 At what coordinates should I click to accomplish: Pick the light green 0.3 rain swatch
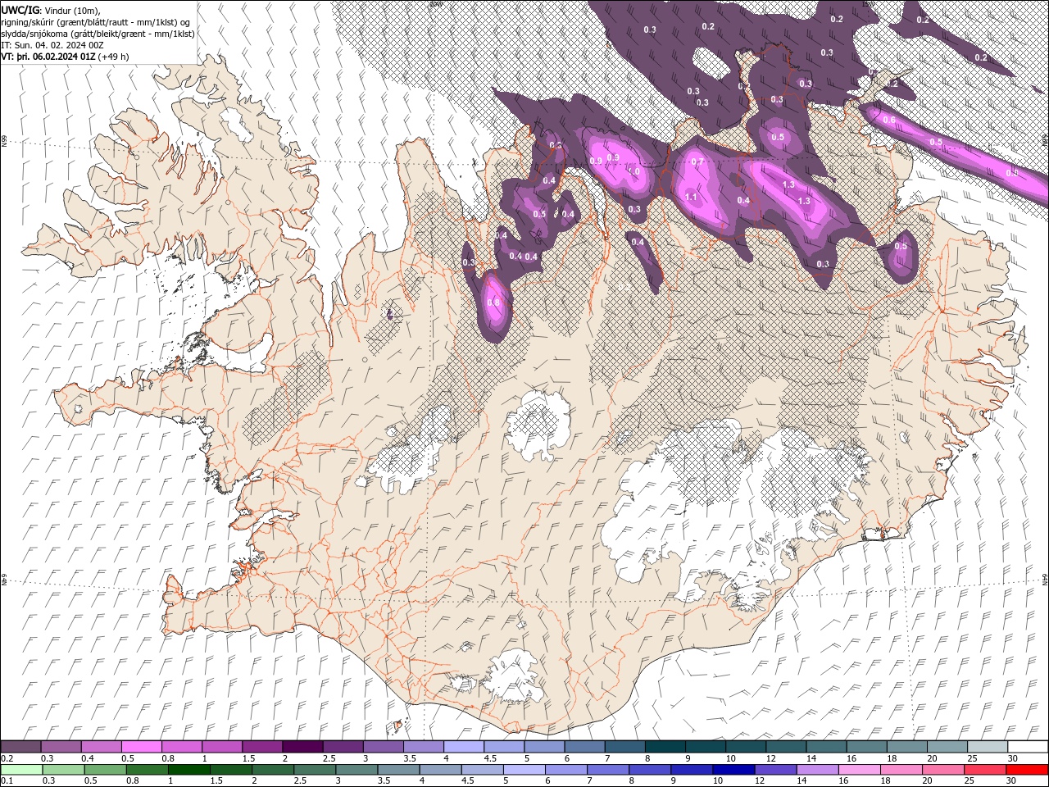(63, 769)
